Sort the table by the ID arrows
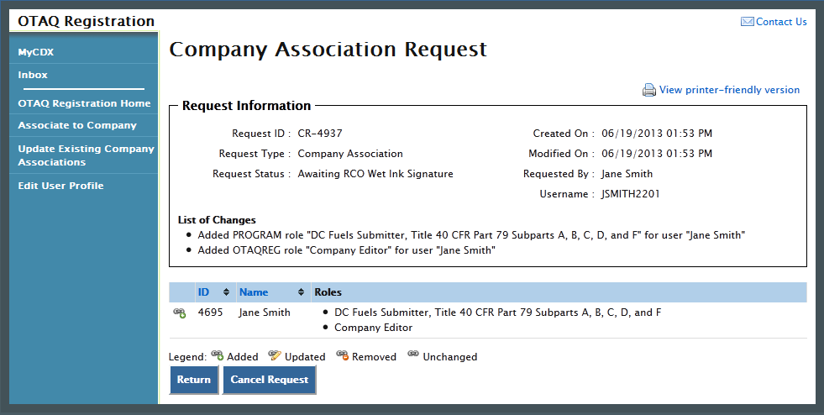This screenshot has width=824, height=415. 226,292
